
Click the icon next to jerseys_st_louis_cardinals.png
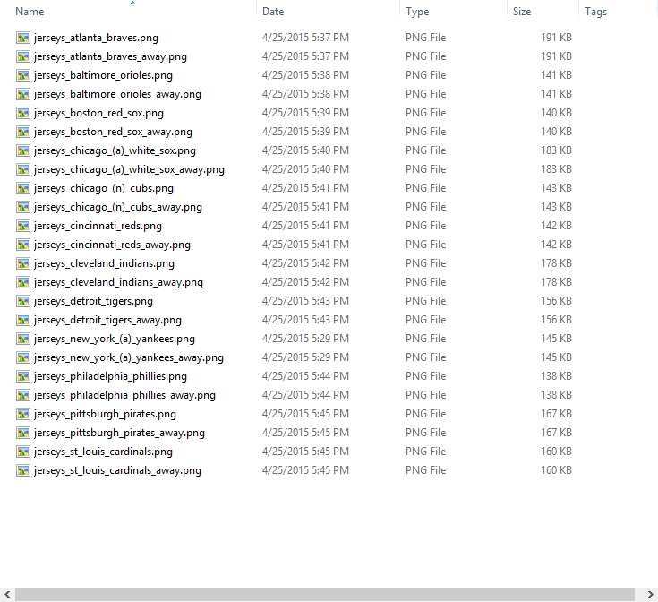click(23, 451)
